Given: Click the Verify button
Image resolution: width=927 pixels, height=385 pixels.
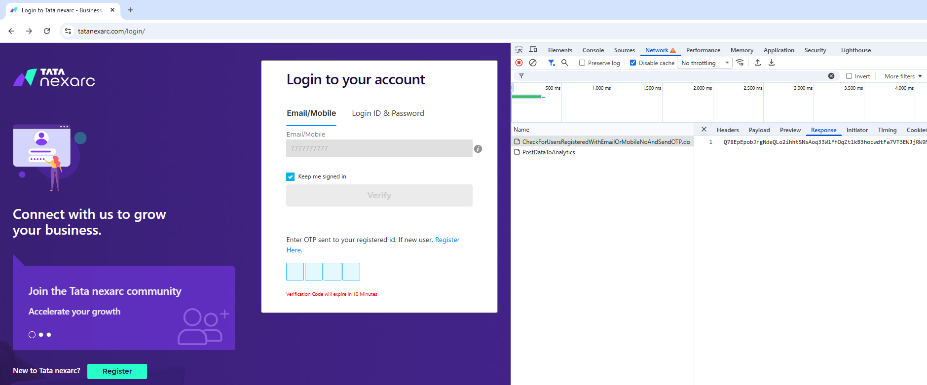Looking at the screenshot, I should click(379, 195).
